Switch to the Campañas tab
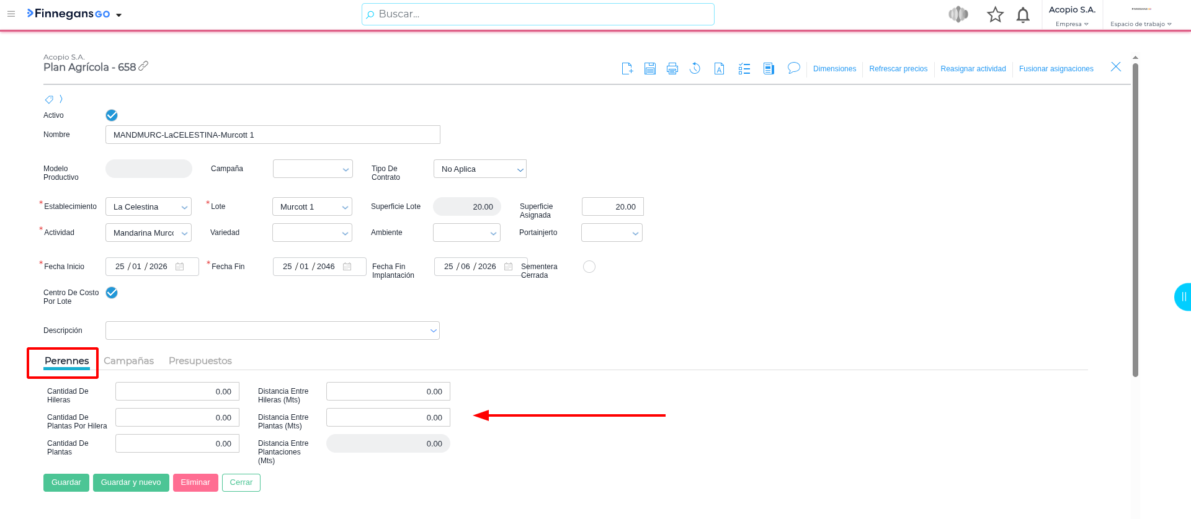The width and height of the screenshot is (1191, 519). 128,361
